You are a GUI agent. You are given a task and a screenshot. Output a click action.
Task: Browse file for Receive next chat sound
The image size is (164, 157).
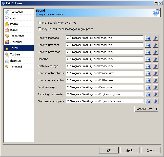(148, 52)
